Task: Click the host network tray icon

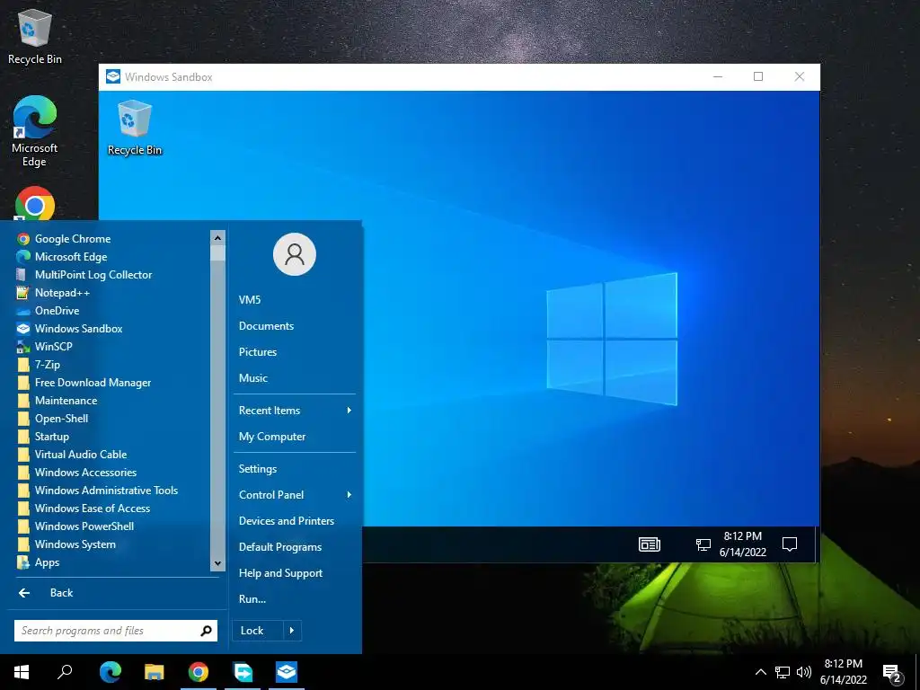Action: [783, 672]
